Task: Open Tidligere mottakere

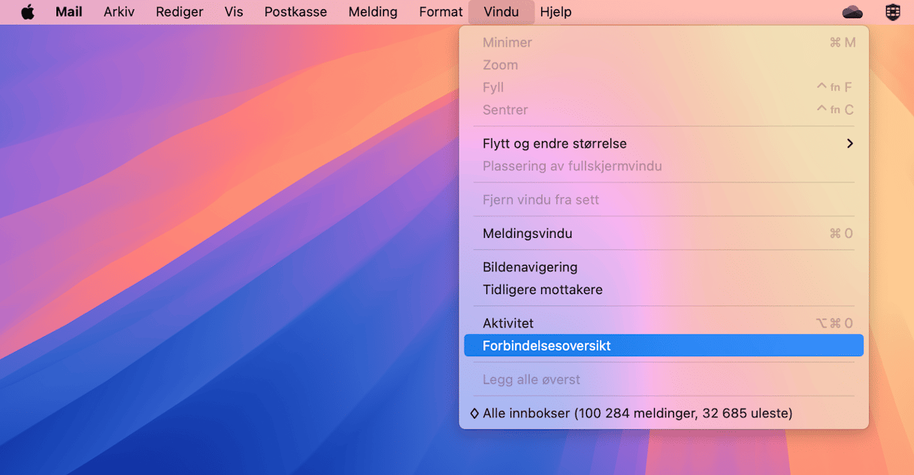Action: point(664,290)
